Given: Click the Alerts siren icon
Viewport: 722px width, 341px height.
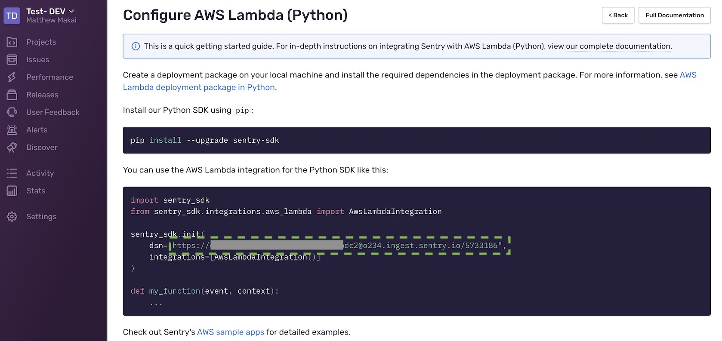Looking at the screenshot, I should pos(12,130).
